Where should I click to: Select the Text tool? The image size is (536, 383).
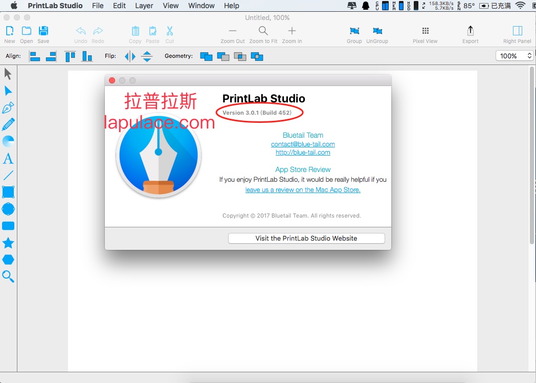tap(8, 158)
